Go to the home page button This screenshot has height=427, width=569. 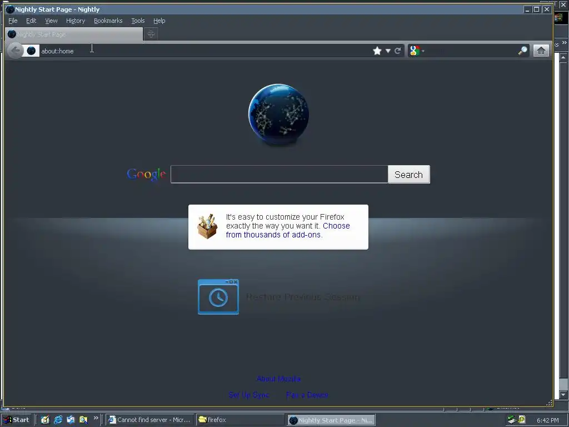541,51
